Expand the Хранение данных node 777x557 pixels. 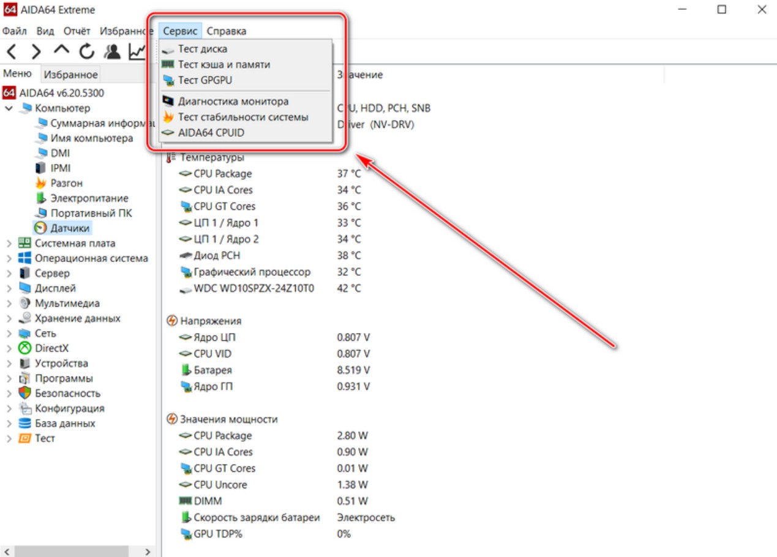click(x=9, y=318)
